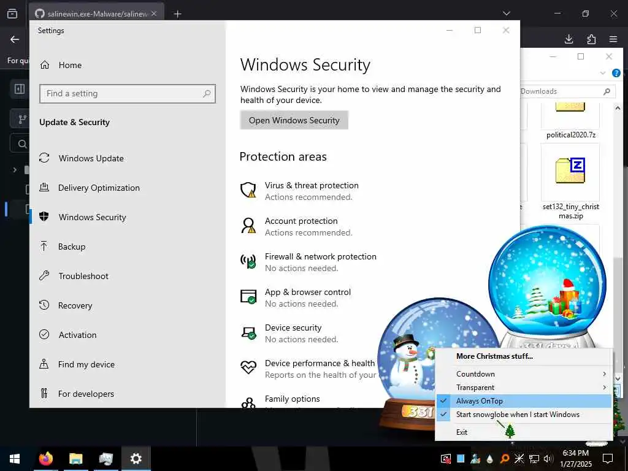Open Firefox View button in tab bar

click(12, 13)
